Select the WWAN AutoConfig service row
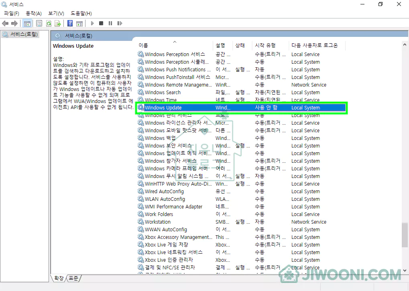Screen dimensions: 409x291 click(241, 230)
